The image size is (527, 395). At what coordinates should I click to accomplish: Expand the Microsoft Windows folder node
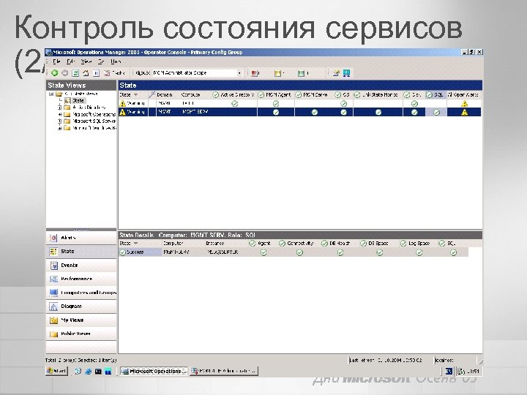pyautogui.click(x=59, y=128)
